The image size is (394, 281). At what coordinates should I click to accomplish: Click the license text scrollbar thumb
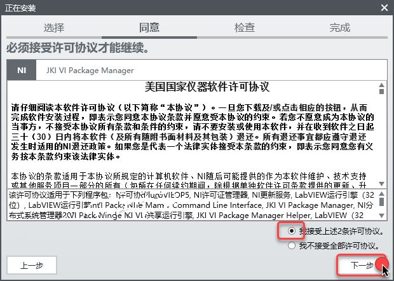382,92
